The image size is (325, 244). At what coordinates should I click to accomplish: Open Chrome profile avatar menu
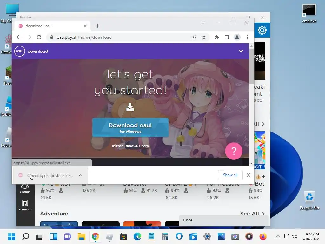point(237,37)
